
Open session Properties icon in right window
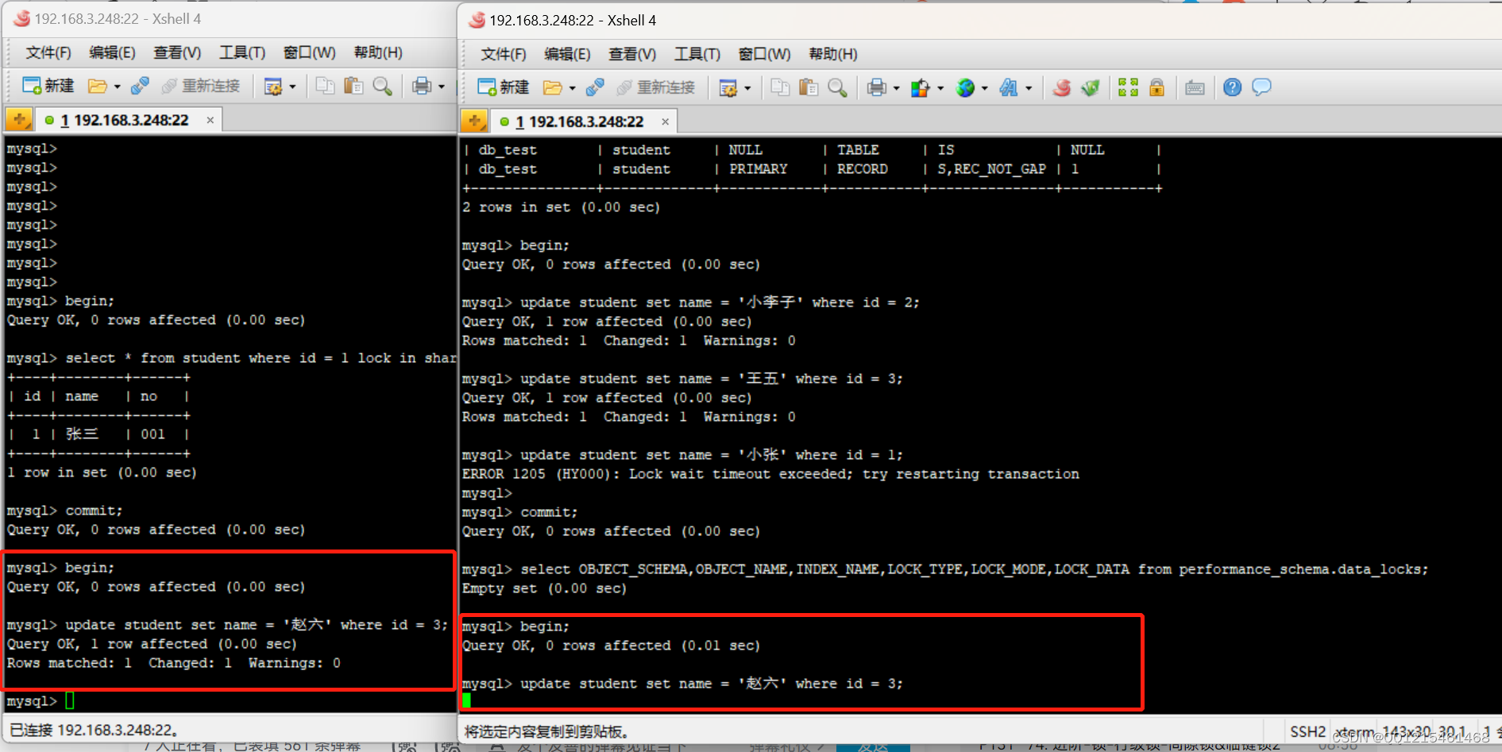click(728, 87)
